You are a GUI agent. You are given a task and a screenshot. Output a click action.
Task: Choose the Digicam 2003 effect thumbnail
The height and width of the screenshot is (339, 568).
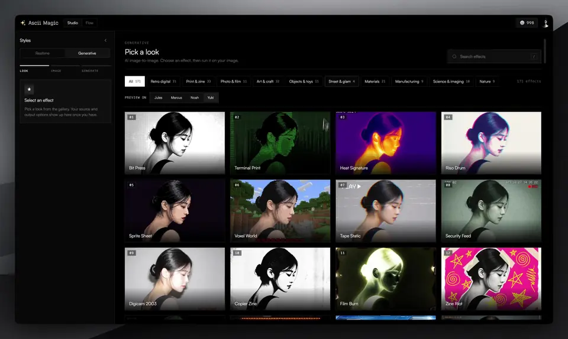coord(175,279)
